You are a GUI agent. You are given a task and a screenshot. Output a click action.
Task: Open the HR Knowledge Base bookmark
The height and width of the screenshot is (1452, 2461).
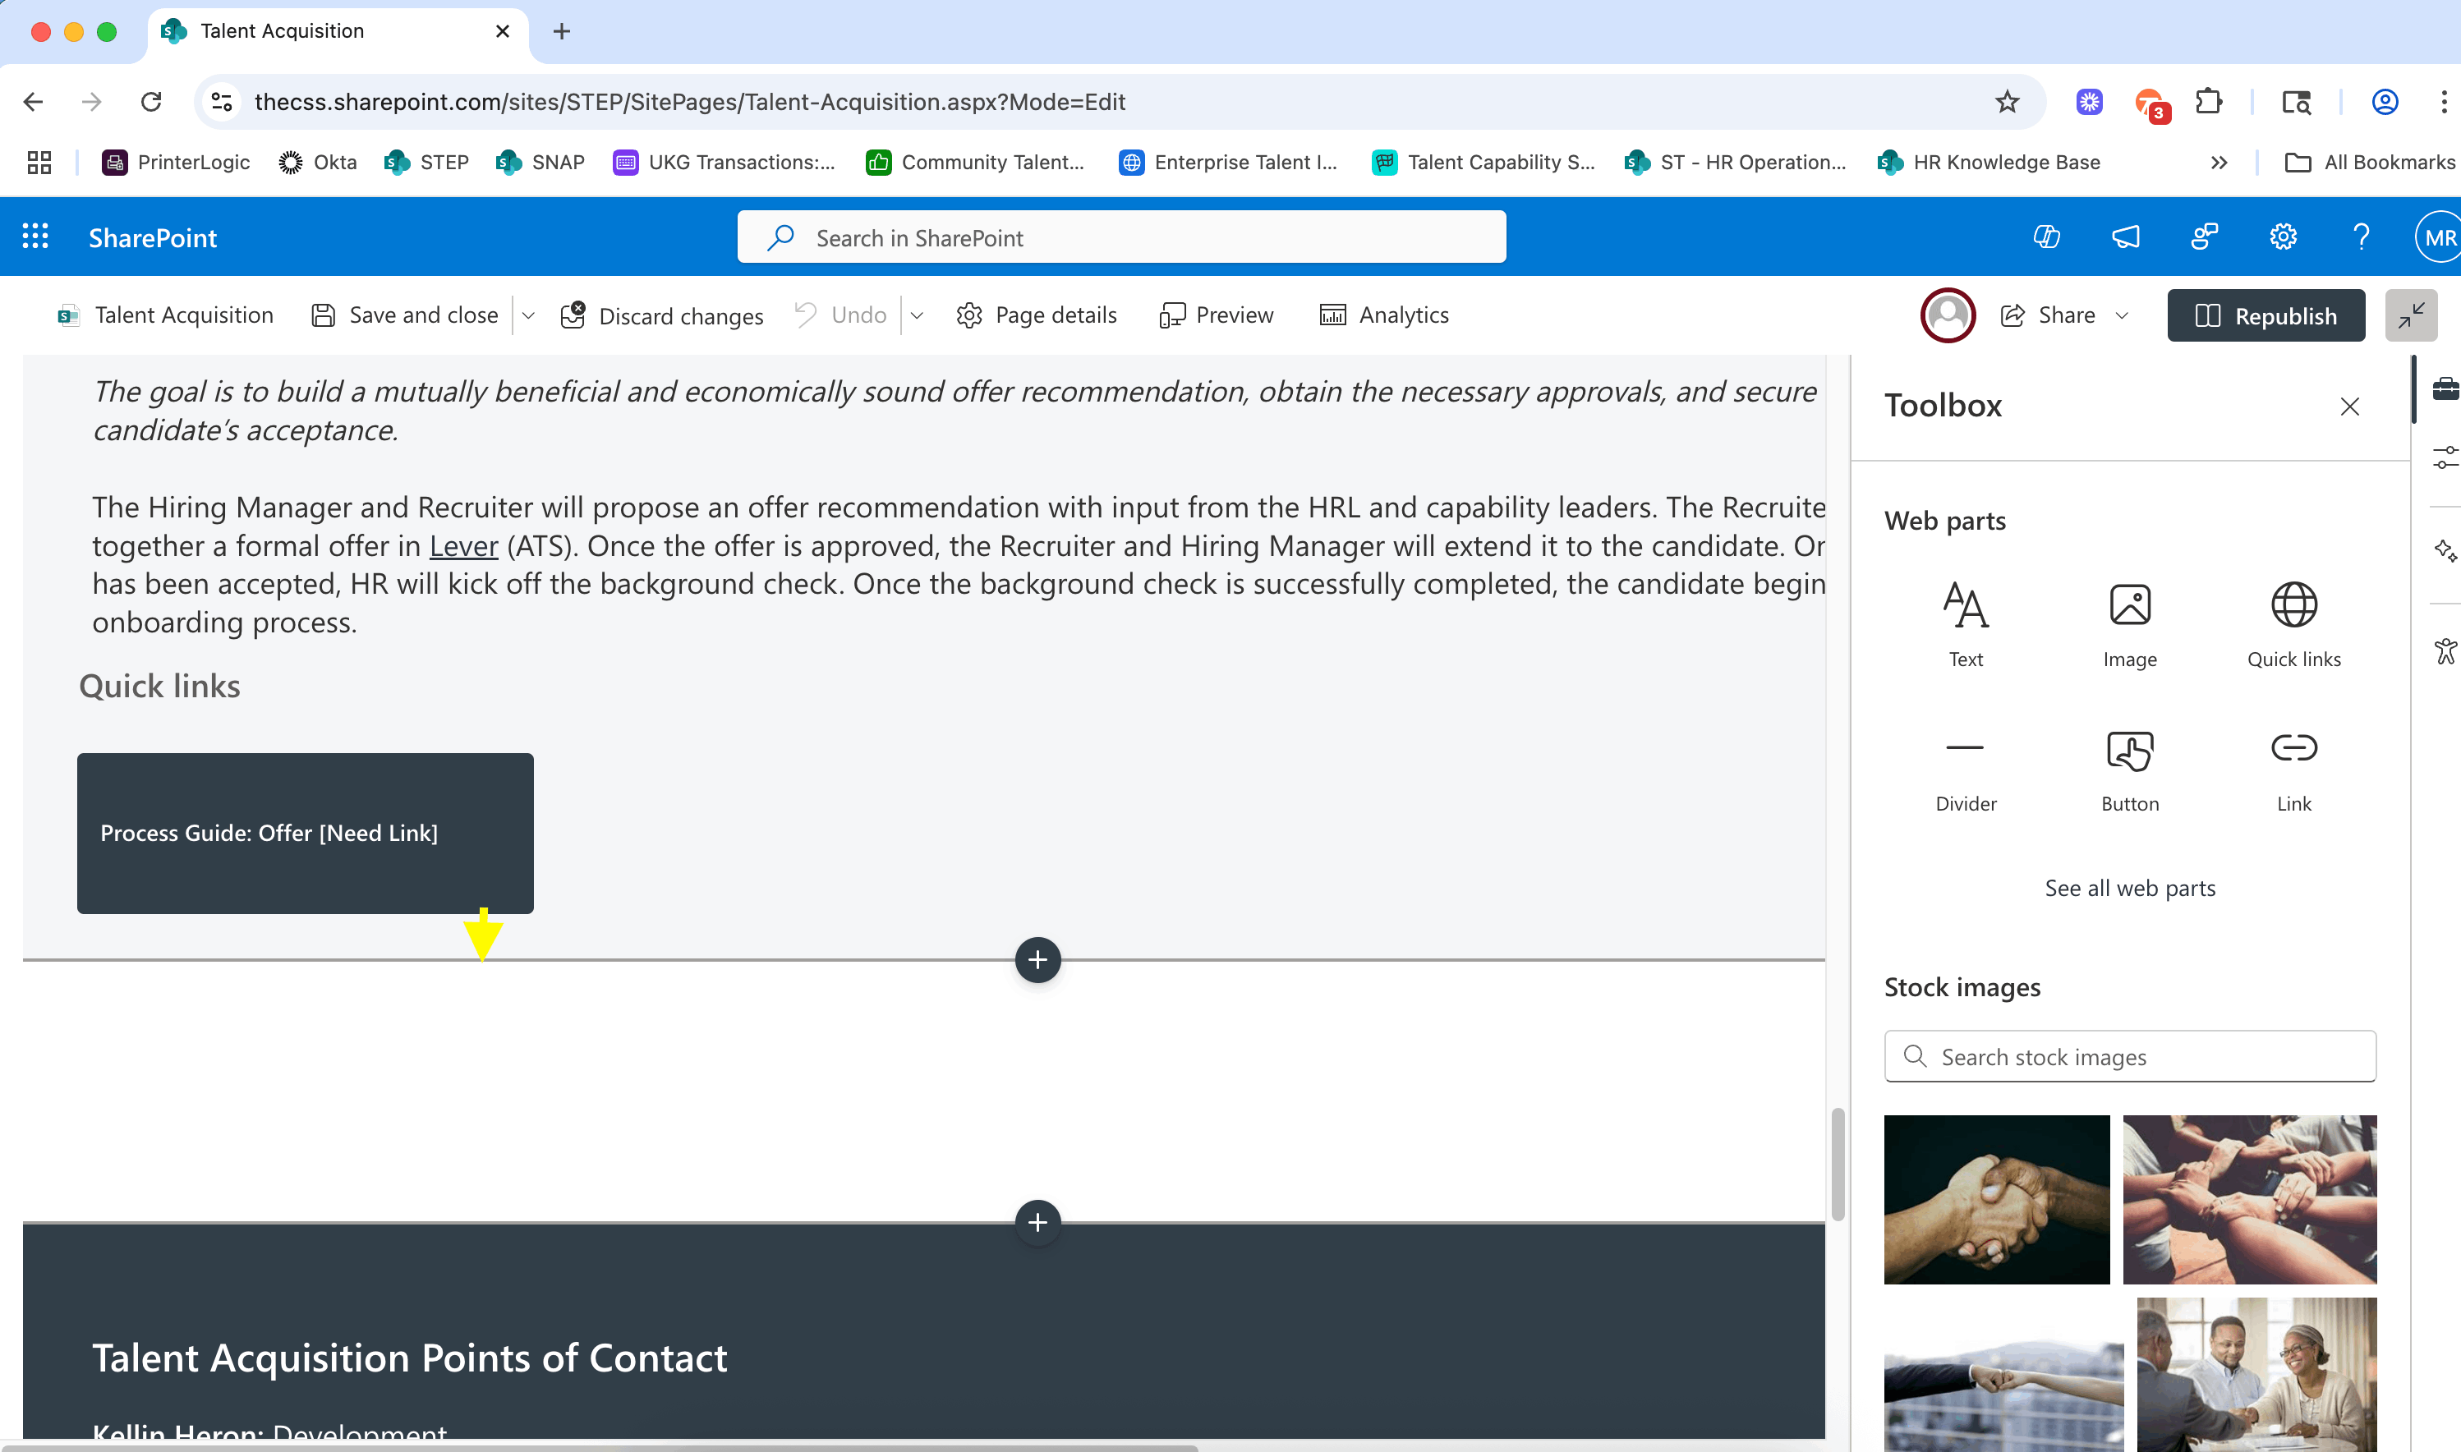coord(1989,163)
